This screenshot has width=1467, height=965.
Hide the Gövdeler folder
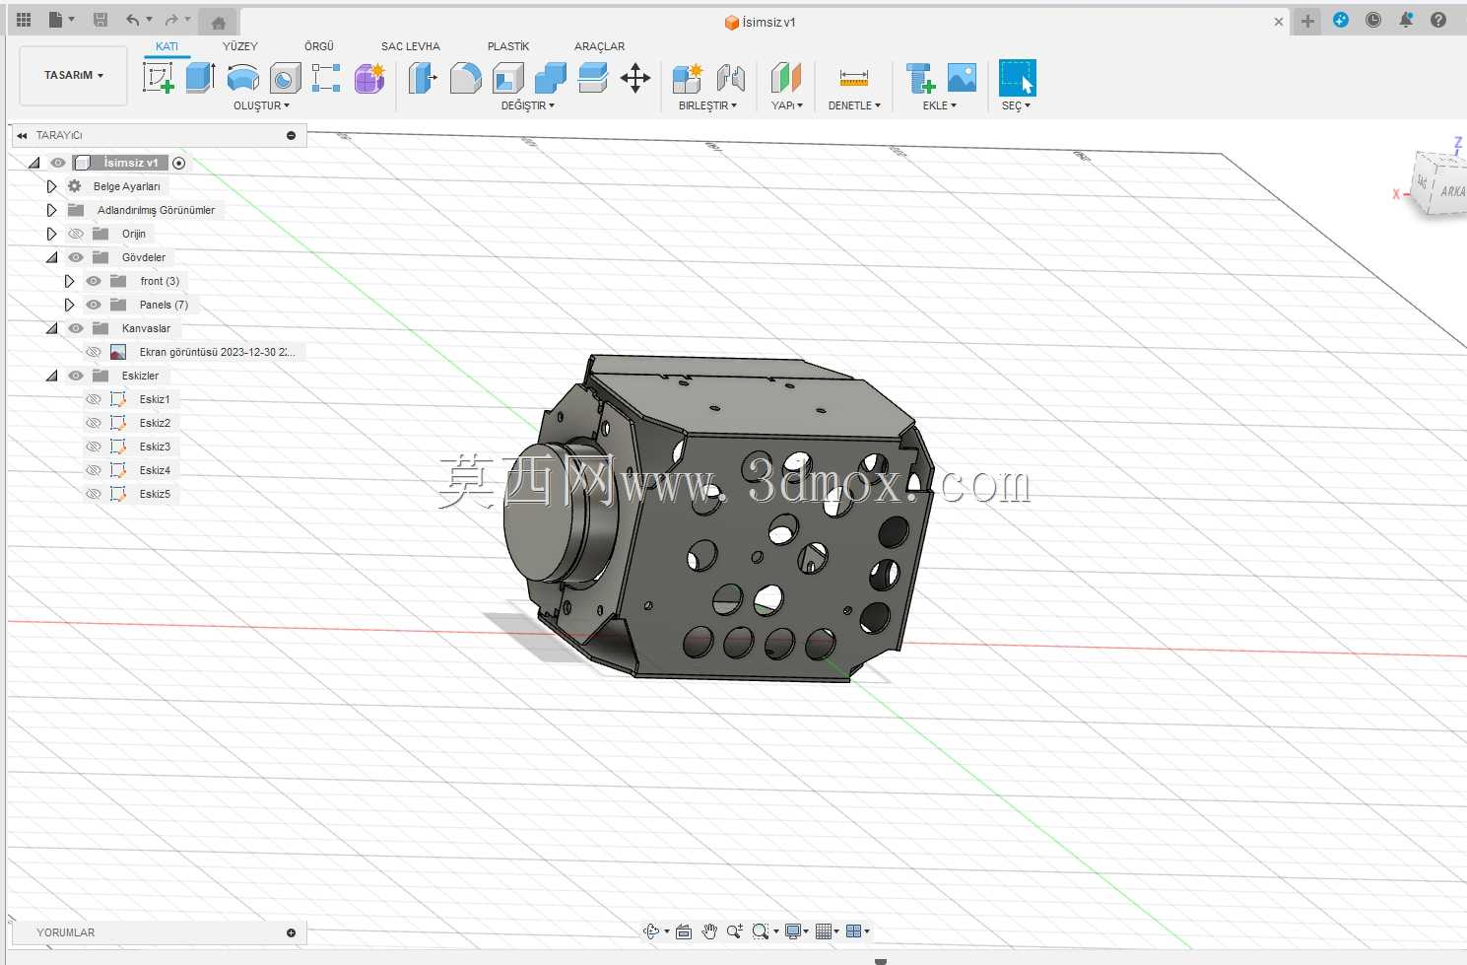coord(76,257)
